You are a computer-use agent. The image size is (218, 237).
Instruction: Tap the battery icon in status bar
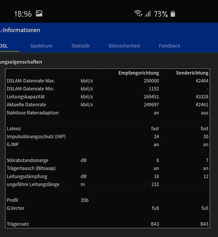click(x=173, y=14)
